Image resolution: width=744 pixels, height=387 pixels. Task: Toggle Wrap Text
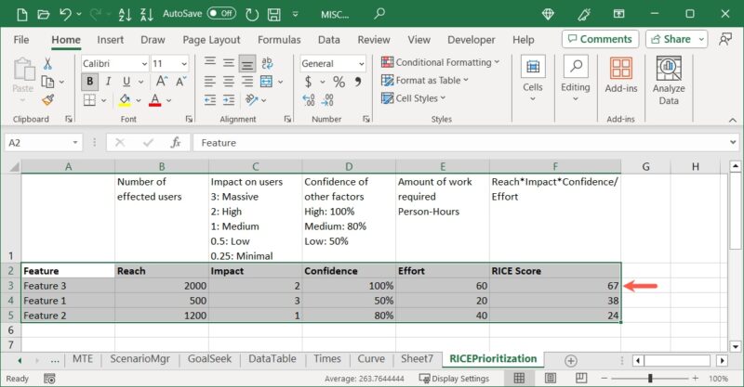tap(267, 63)
